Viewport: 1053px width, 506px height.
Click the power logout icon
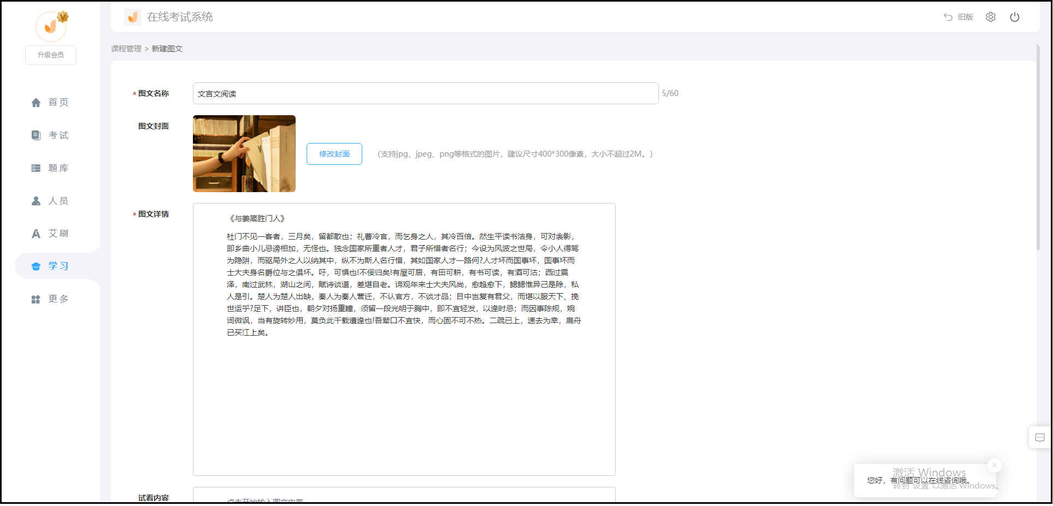tap(1015, 17)
